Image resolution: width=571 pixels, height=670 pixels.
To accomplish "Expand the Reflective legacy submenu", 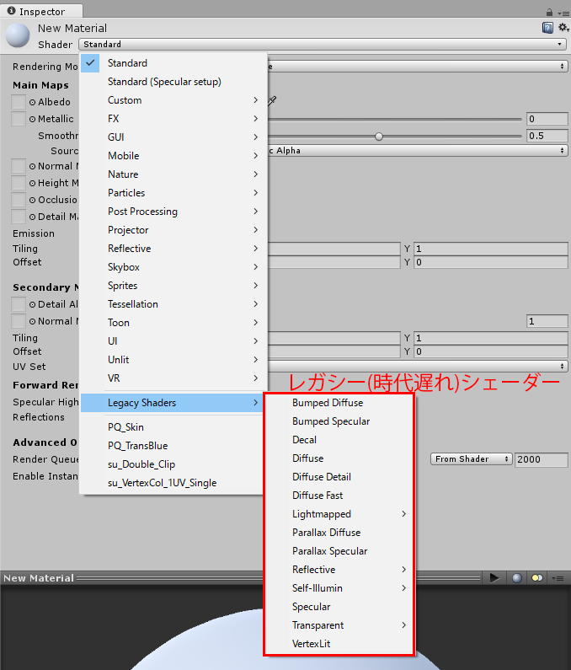I will [x=339, y=570].
